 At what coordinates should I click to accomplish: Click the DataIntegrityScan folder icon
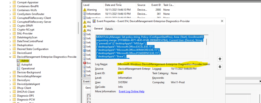coord(14,37)
